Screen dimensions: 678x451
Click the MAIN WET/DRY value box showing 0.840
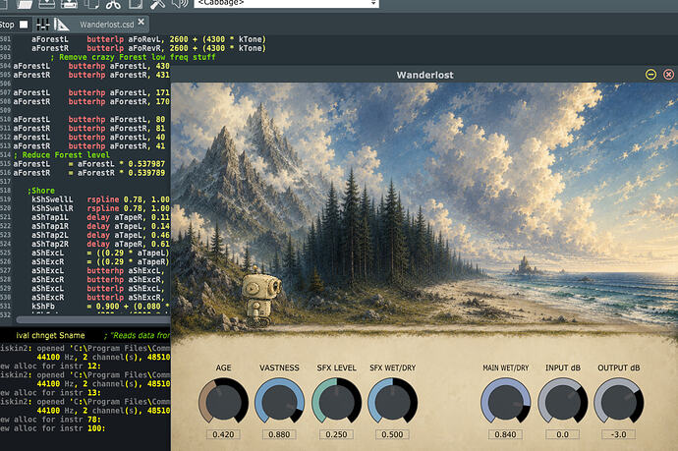point(505,434)
